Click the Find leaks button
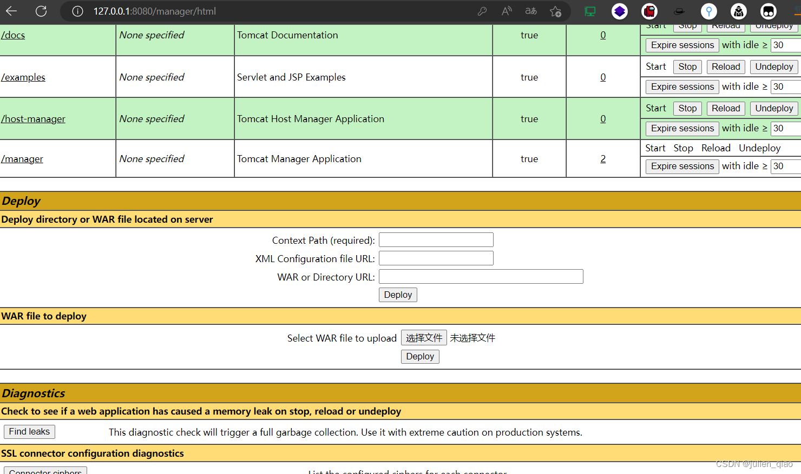The image size is (801, 474). (x=29, y=431)
